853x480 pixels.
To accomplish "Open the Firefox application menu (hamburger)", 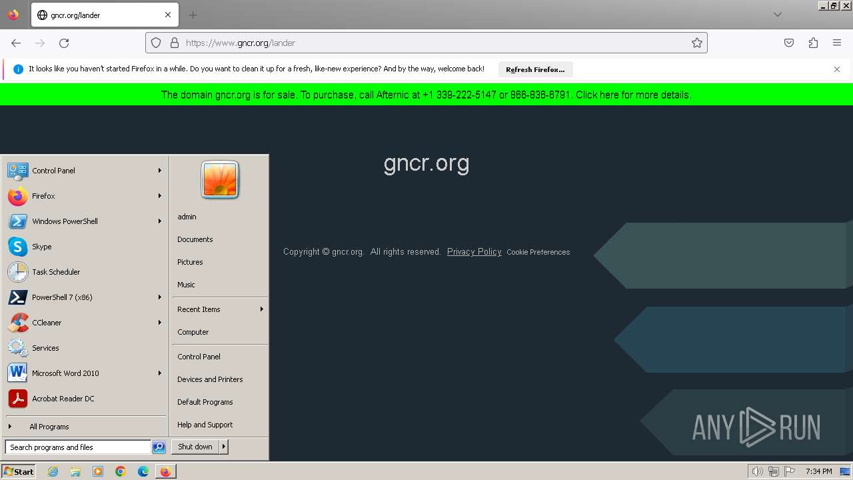I will pos(837,43).
